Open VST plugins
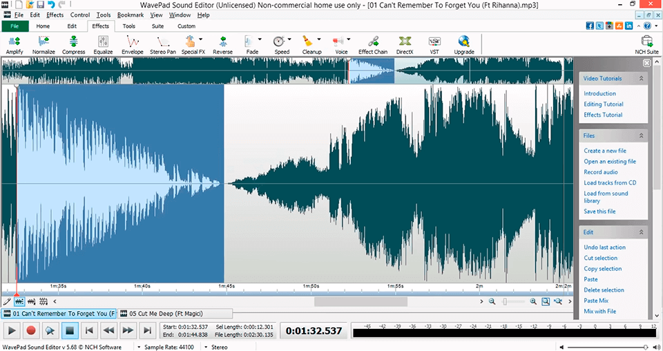The height and width of the screenshot is (351, 663). (x=434, y=45)
